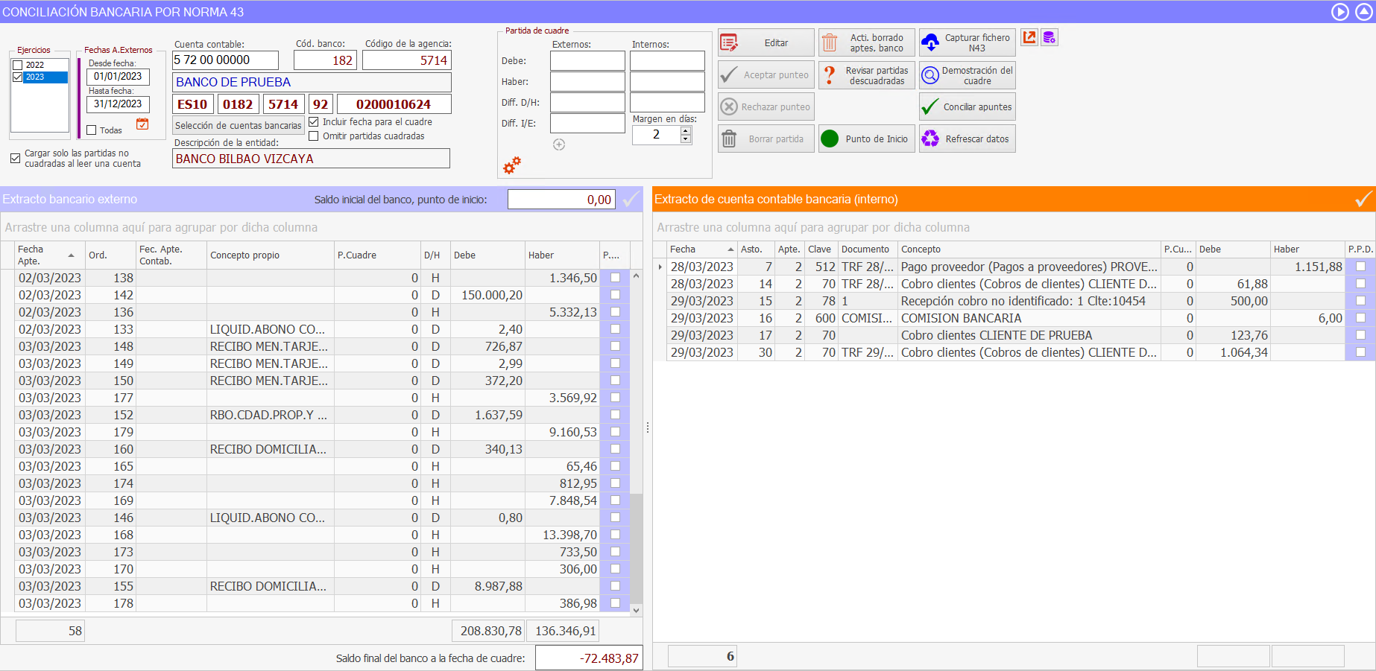Click Capturar fichero N43 button
Image resolution: width=1376 pixels, height=671 pixels.
point(967,43)
